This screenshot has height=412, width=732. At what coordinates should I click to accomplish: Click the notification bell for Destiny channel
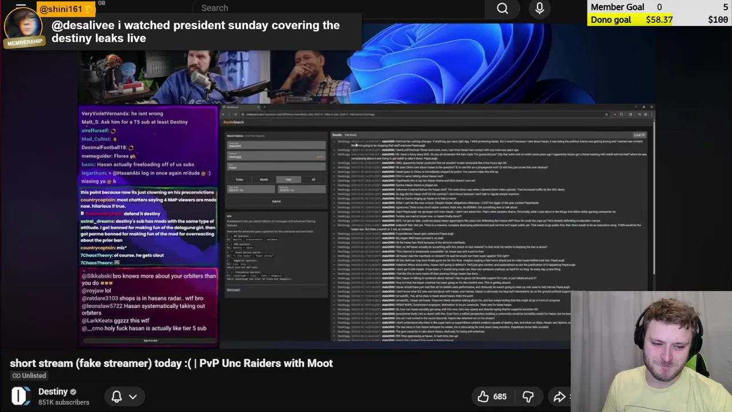pyautogui.click(x=117, y=396)
